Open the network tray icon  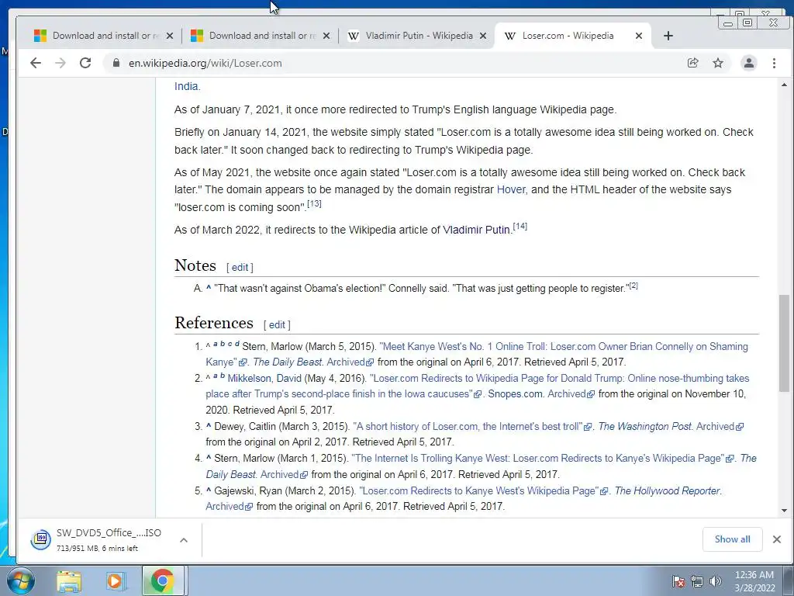coord(697,580)
